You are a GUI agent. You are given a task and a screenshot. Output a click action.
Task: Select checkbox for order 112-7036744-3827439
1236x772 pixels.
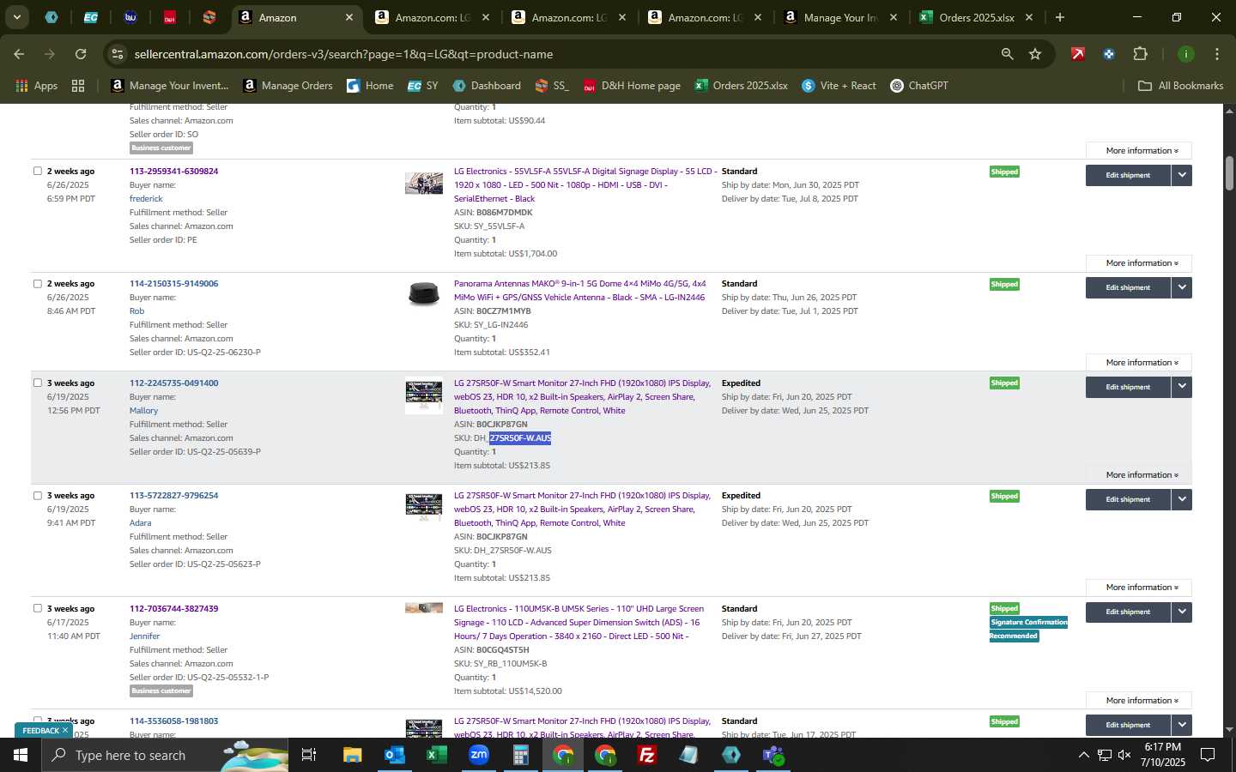(x=37, y=608)
